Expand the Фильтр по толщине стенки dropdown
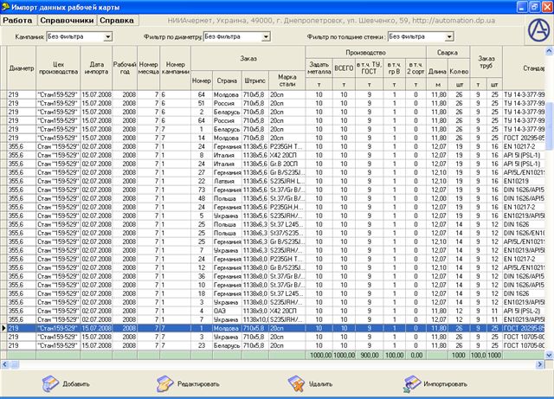The height and width of the screenshot is (399, 554). [449, 36]
